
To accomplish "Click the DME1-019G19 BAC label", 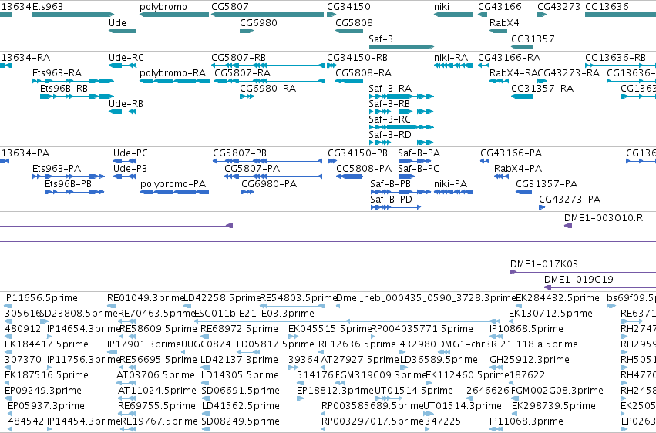I will pyautogui.click(x=579, y=280).
